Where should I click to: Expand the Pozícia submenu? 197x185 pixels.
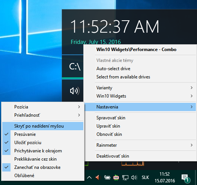(43, 107)
